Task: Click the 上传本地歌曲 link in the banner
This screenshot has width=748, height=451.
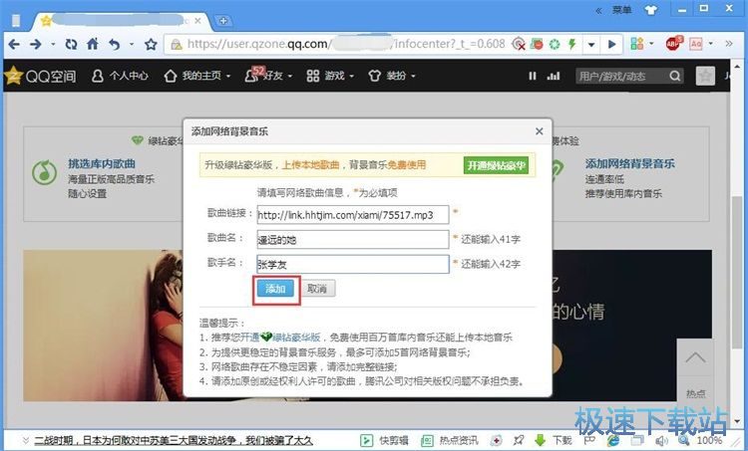Action: click(311, 165)
